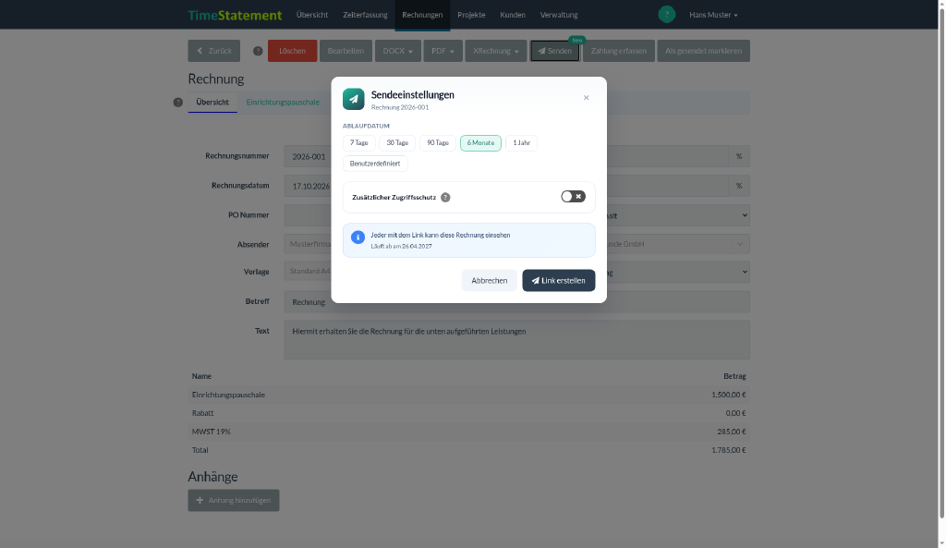
Task: Go to Übersicht in top navigation
Action: click(x=312, y=15)
